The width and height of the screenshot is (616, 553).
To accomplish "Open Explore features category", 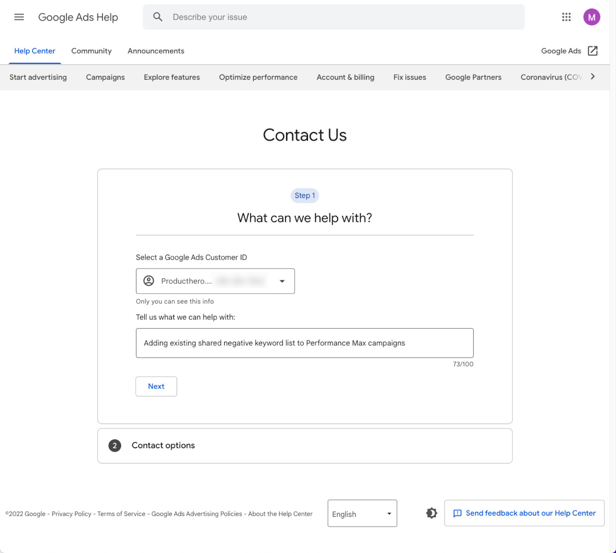I will click(172, 77).
